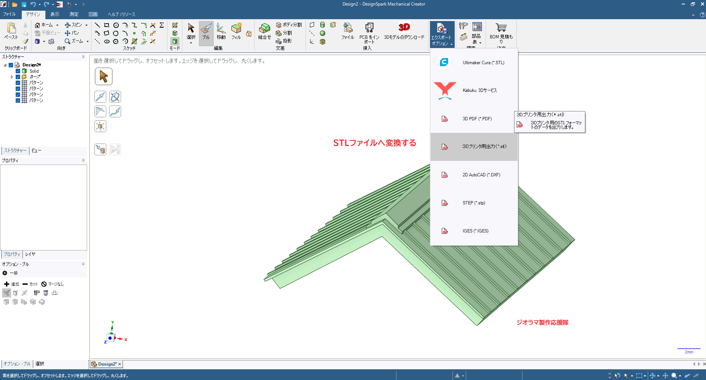706x380 pixels.
Task: Click the 追加 option button
Action: pyautogui.click(x=11, y=284)
